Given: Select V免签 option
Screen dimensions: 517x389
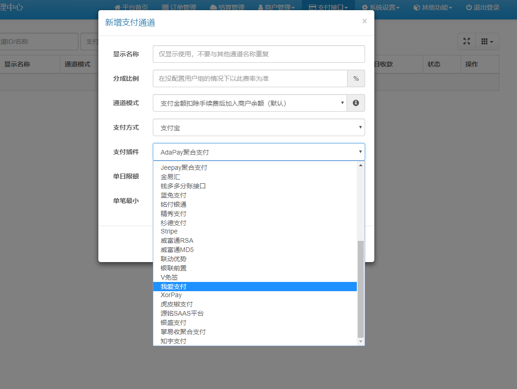Looking at the screenshot, I should point(255,278).
